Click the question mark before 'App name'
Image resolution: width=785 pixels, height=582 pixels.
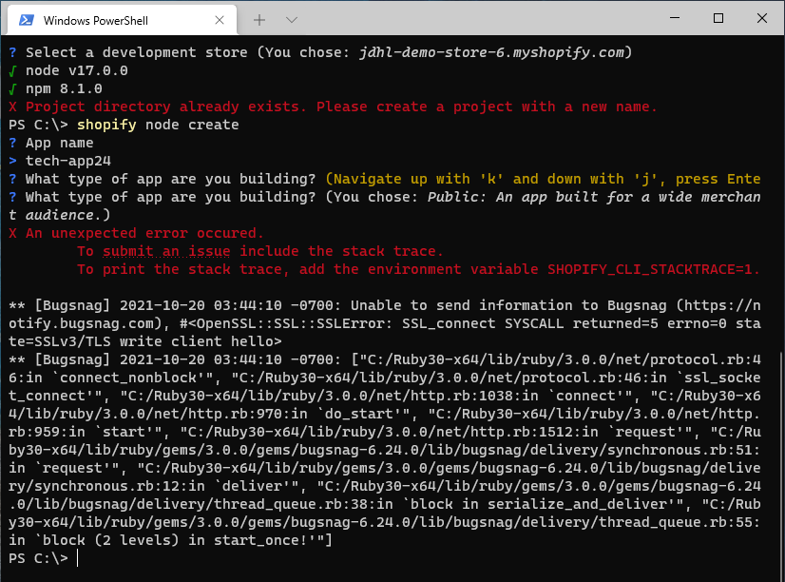(x=14, y=142)
